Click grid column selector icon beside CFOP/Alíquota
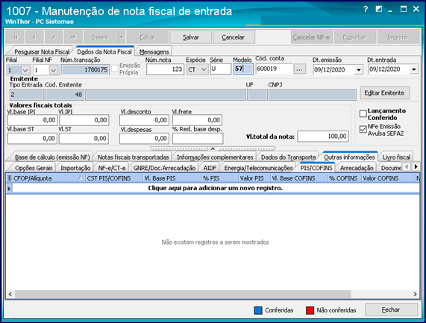 point(9,178)
